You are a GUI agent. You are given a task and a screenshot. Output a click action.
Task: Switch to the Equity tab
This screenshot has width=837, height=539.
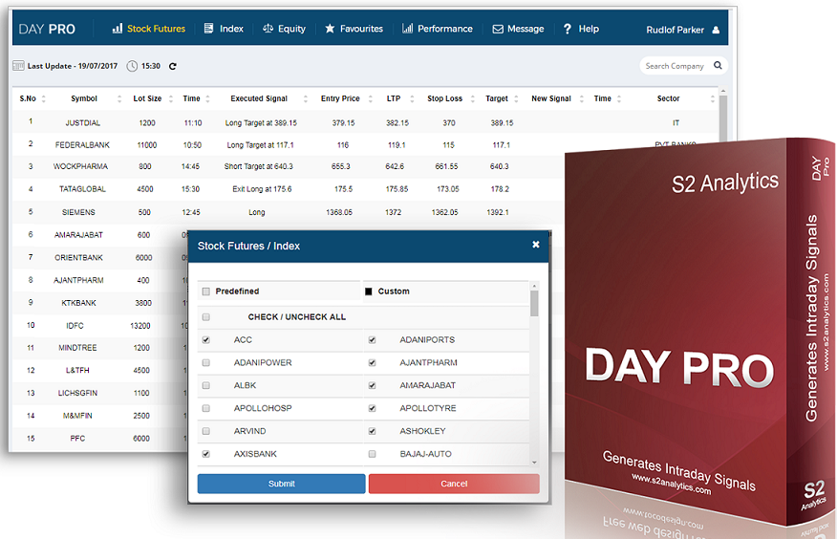[284, 29]
